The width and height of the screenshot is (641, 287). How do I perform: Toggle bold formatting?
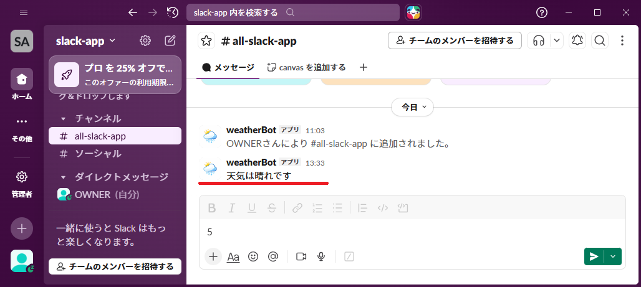click(212, 208)
